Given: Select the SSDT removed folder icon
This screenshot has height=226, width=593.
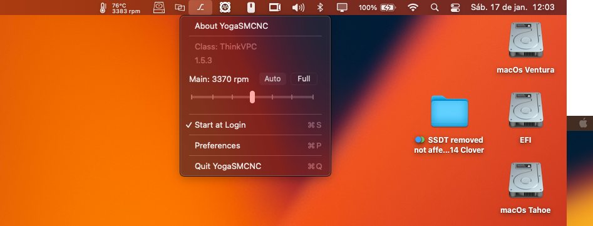Looking at the screenshot, I should (449, 111).
